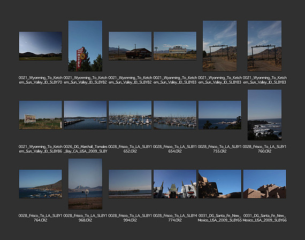Click the white roadside building thumbnail
305x240 pixels.
pos(175,46)
